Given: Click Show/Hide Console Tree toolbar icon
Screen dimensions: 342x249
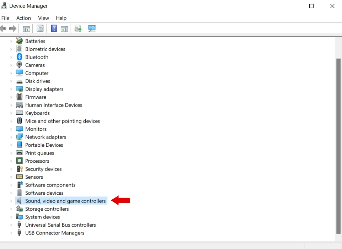Looking at the screenshot, I should pos(26,28).
